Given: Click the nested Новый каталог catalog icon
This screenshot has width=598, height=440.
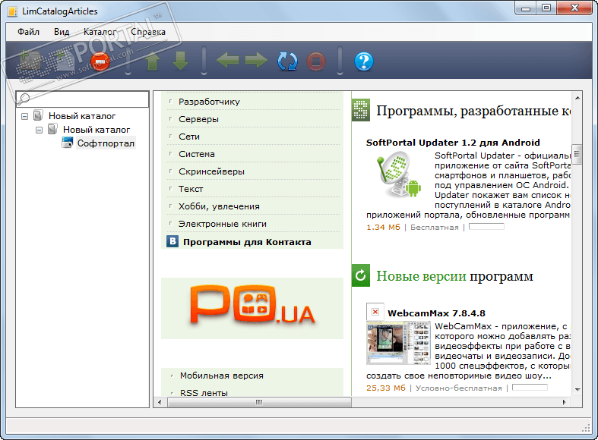Looking at the screenshot, I should (x=52, y=129).
